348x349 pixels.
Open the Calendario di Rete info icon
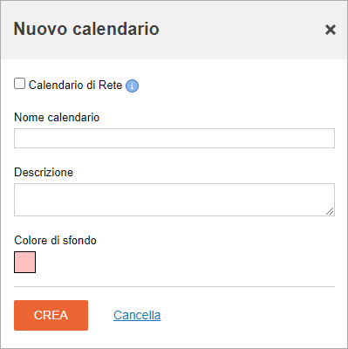(x=132, y=86)
